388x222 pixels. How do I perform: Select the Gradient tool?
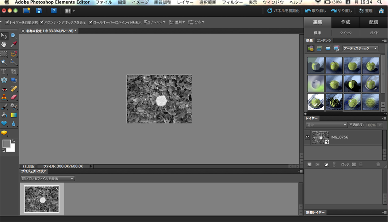click(x=13, y=115)
